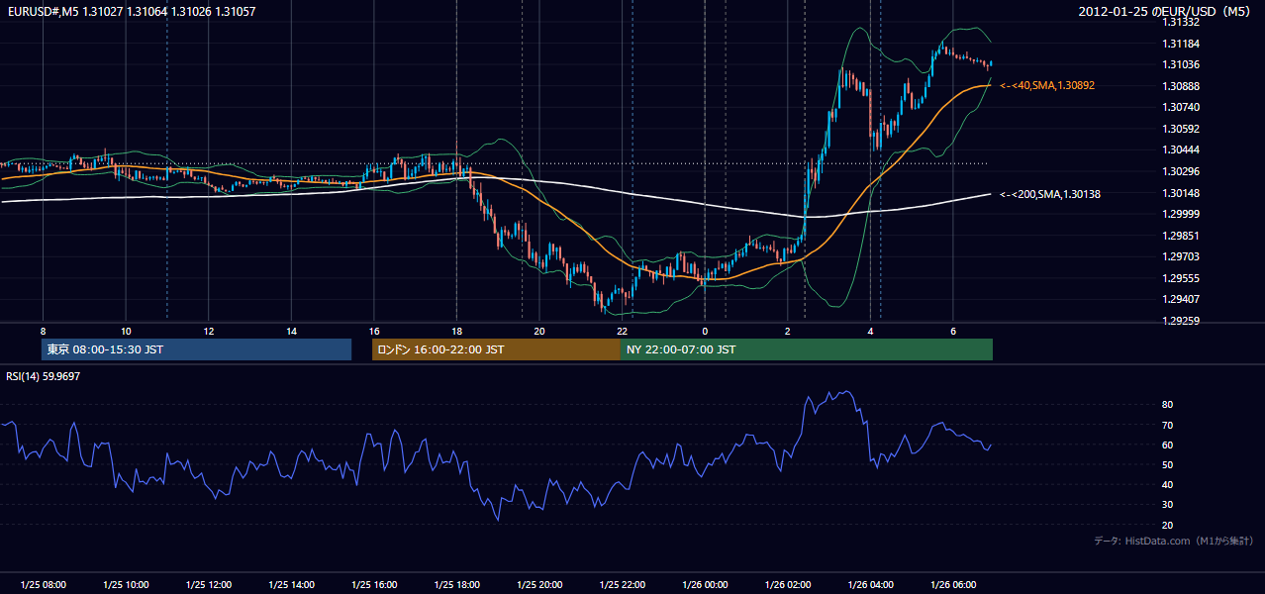Click the bottom time label 1/25 22:00
This screenshot has width=1265, height=594.
point(623,585)
